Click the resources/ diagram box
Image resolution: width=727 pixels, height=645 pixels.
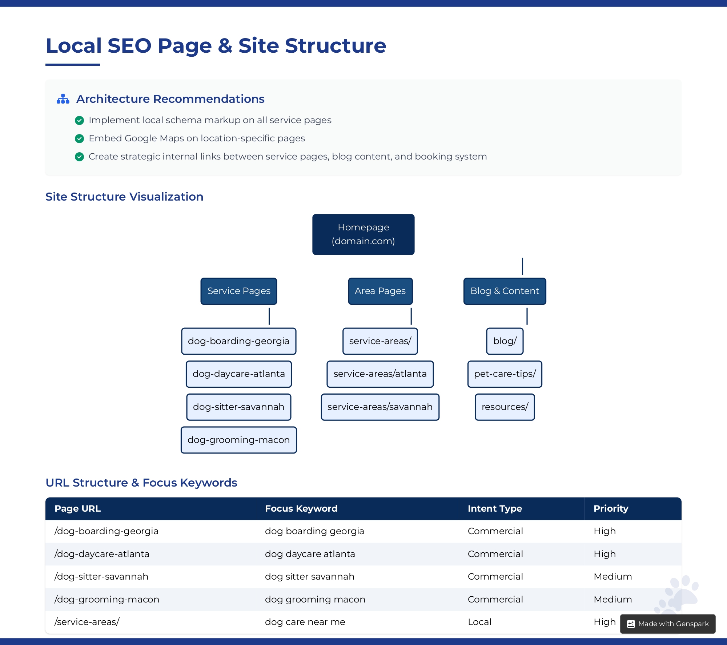(x=505, y=407)
